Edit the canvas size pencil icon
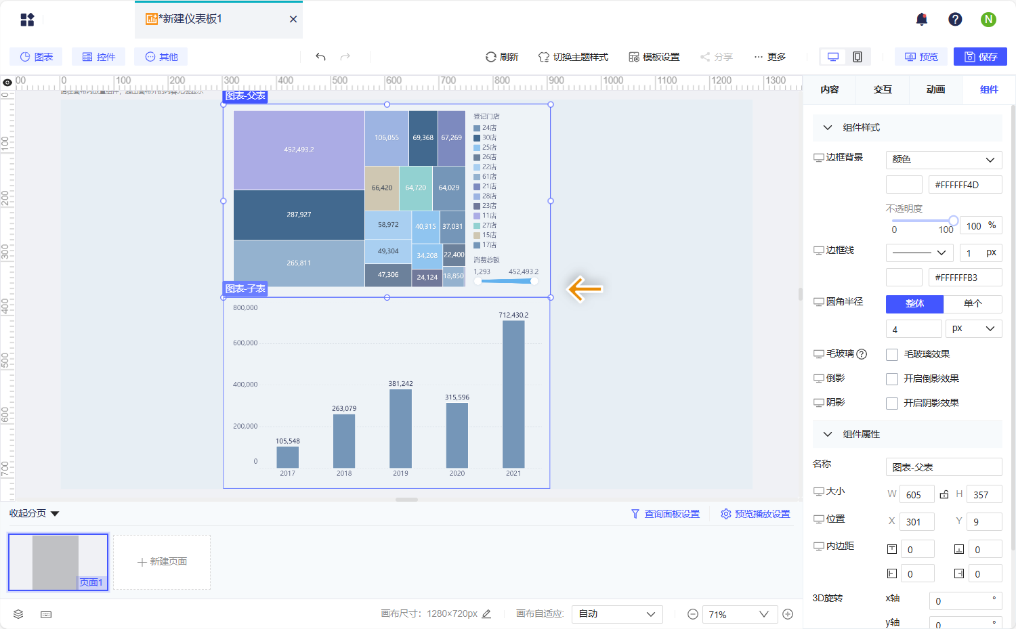The height and width of the screenshot is (629, 1016). pos(486,614)
